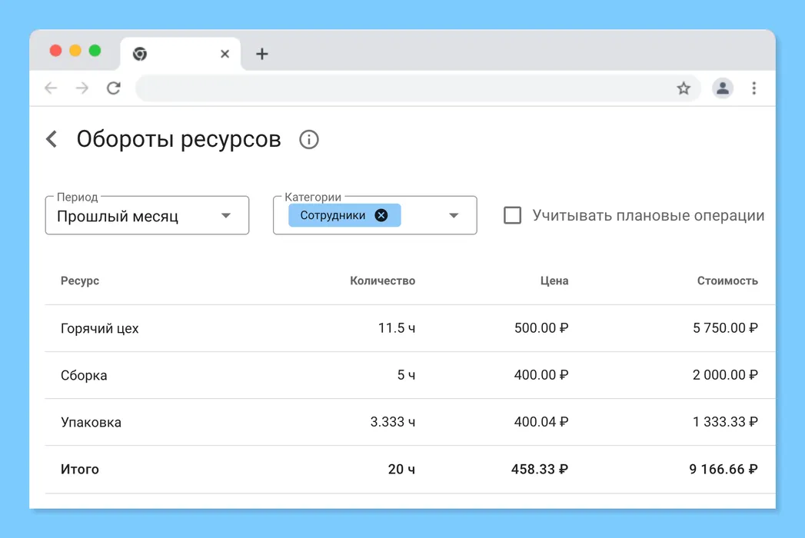805x538 pixels.
Task: Open the Период dropdown
Action: tap(148, 216)
